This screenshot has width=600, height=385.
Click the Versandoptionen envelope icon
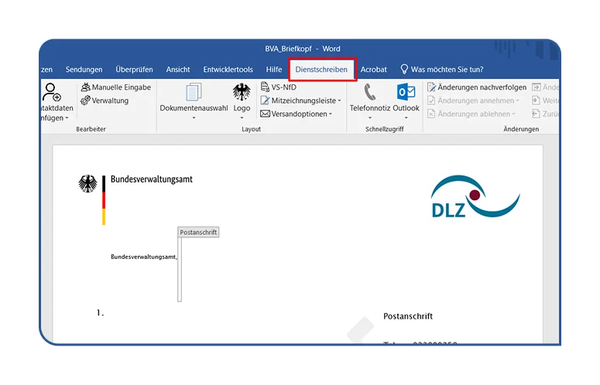coord(265,114)
